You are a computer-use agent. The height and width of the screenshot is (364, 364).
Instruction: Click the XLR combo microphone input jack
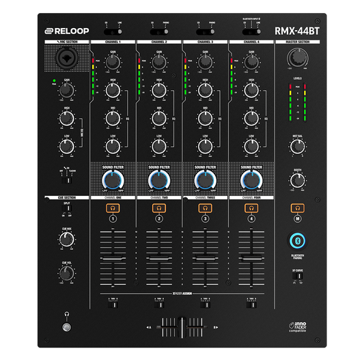pyautogui.click(x=67, y=58)
